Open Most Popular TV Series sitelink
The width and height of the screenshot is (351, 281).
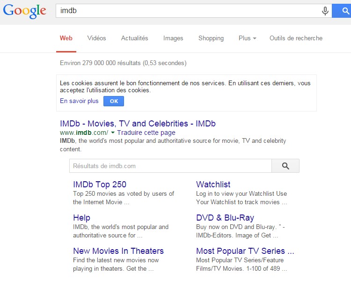click(245, 251)
